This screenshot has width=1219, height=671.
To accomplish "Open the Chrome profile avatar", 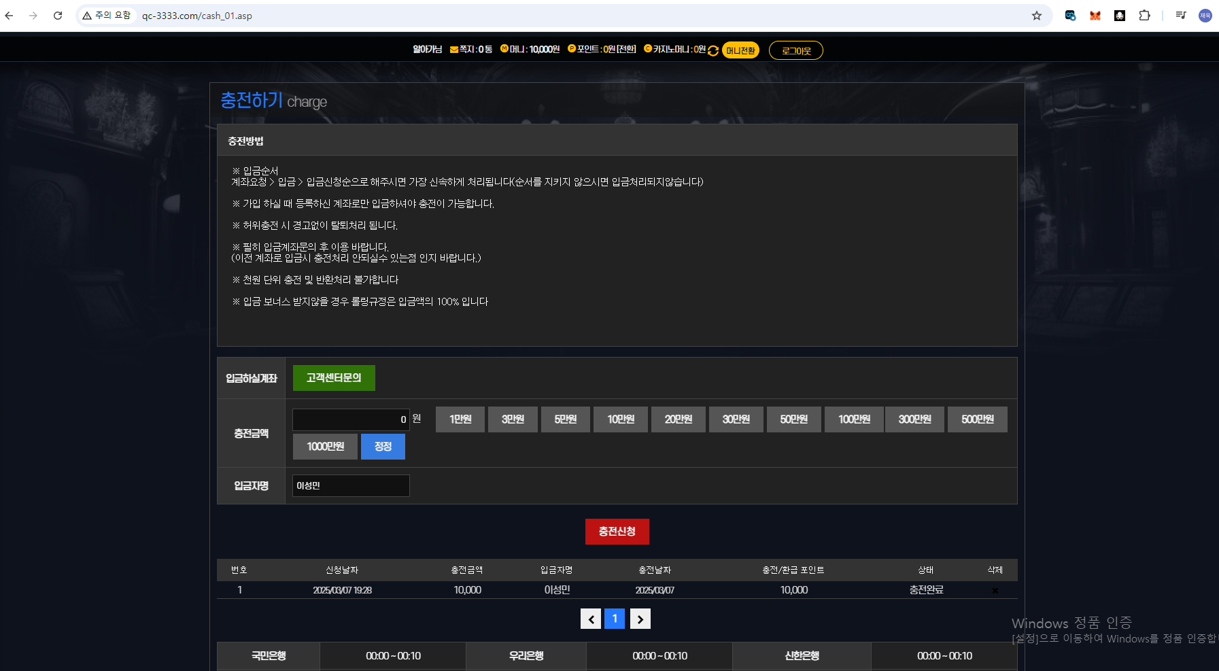I will [x=1205, y=16].
